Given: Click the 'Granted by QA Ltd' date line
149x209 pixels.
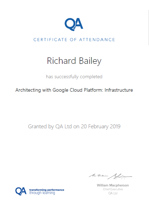Looking at the screenshot, I should [x=74, y=127].
